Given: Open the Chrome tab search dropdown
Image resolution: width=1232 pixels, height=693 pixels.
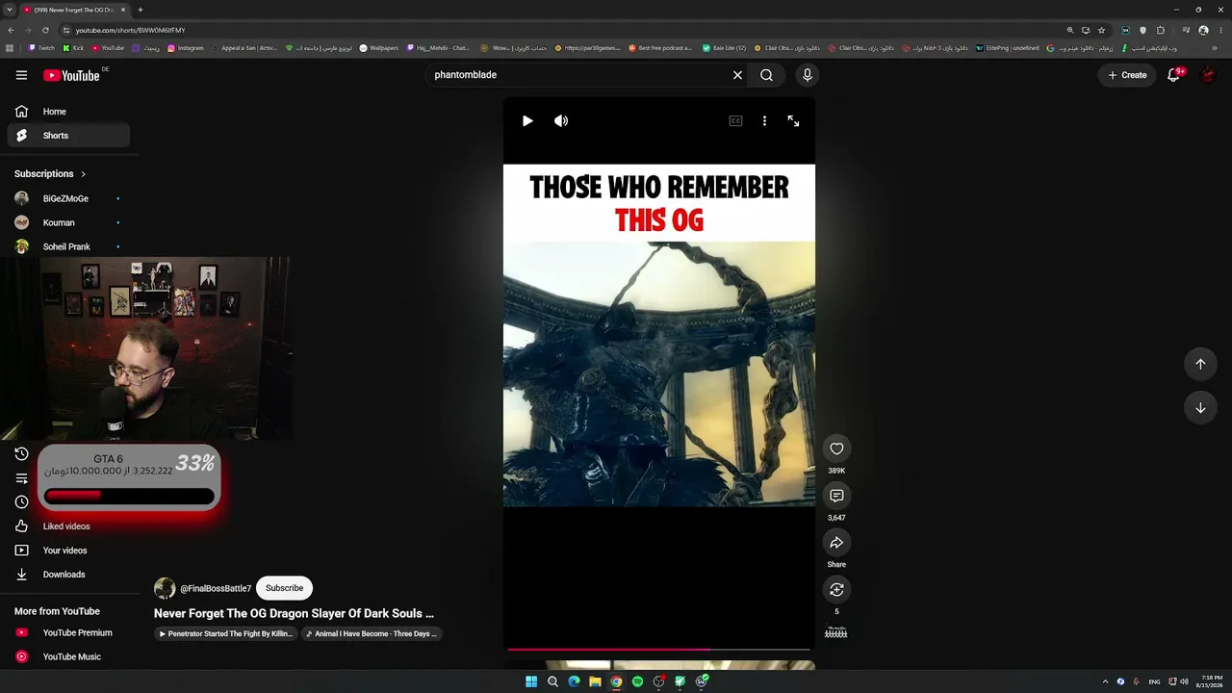Looking at the screenshot, I should pos(10,10).
